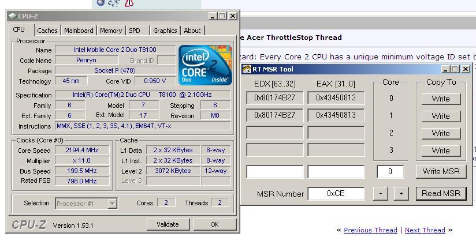Image resolution: width=476 pixels, height=237 pixels.
Task: Minimize the CPU-Z window
Action: (x=213, y=16)
